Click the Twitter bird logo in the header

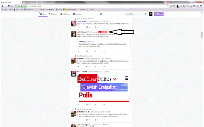(101, 14)
